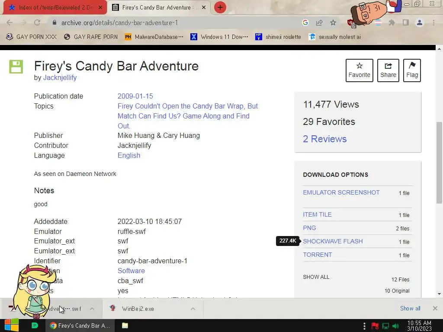Download the EMULATOR SCREENSHOT option
443x332 pixels.
pyautogui.click(x=341, y=192)
